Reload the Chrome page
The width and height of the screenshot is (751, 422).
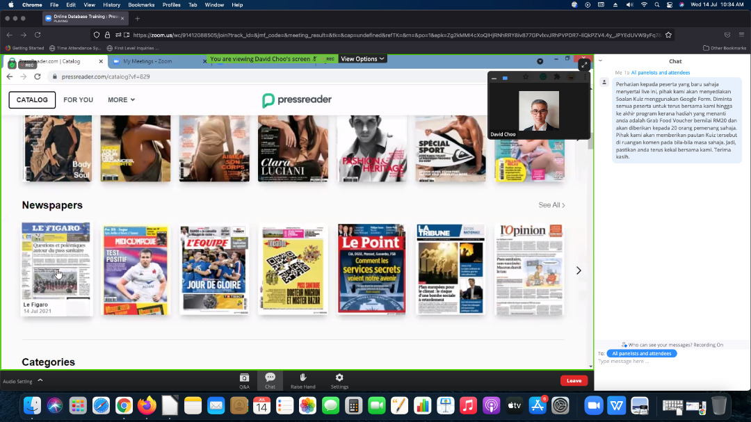[38, 35]
